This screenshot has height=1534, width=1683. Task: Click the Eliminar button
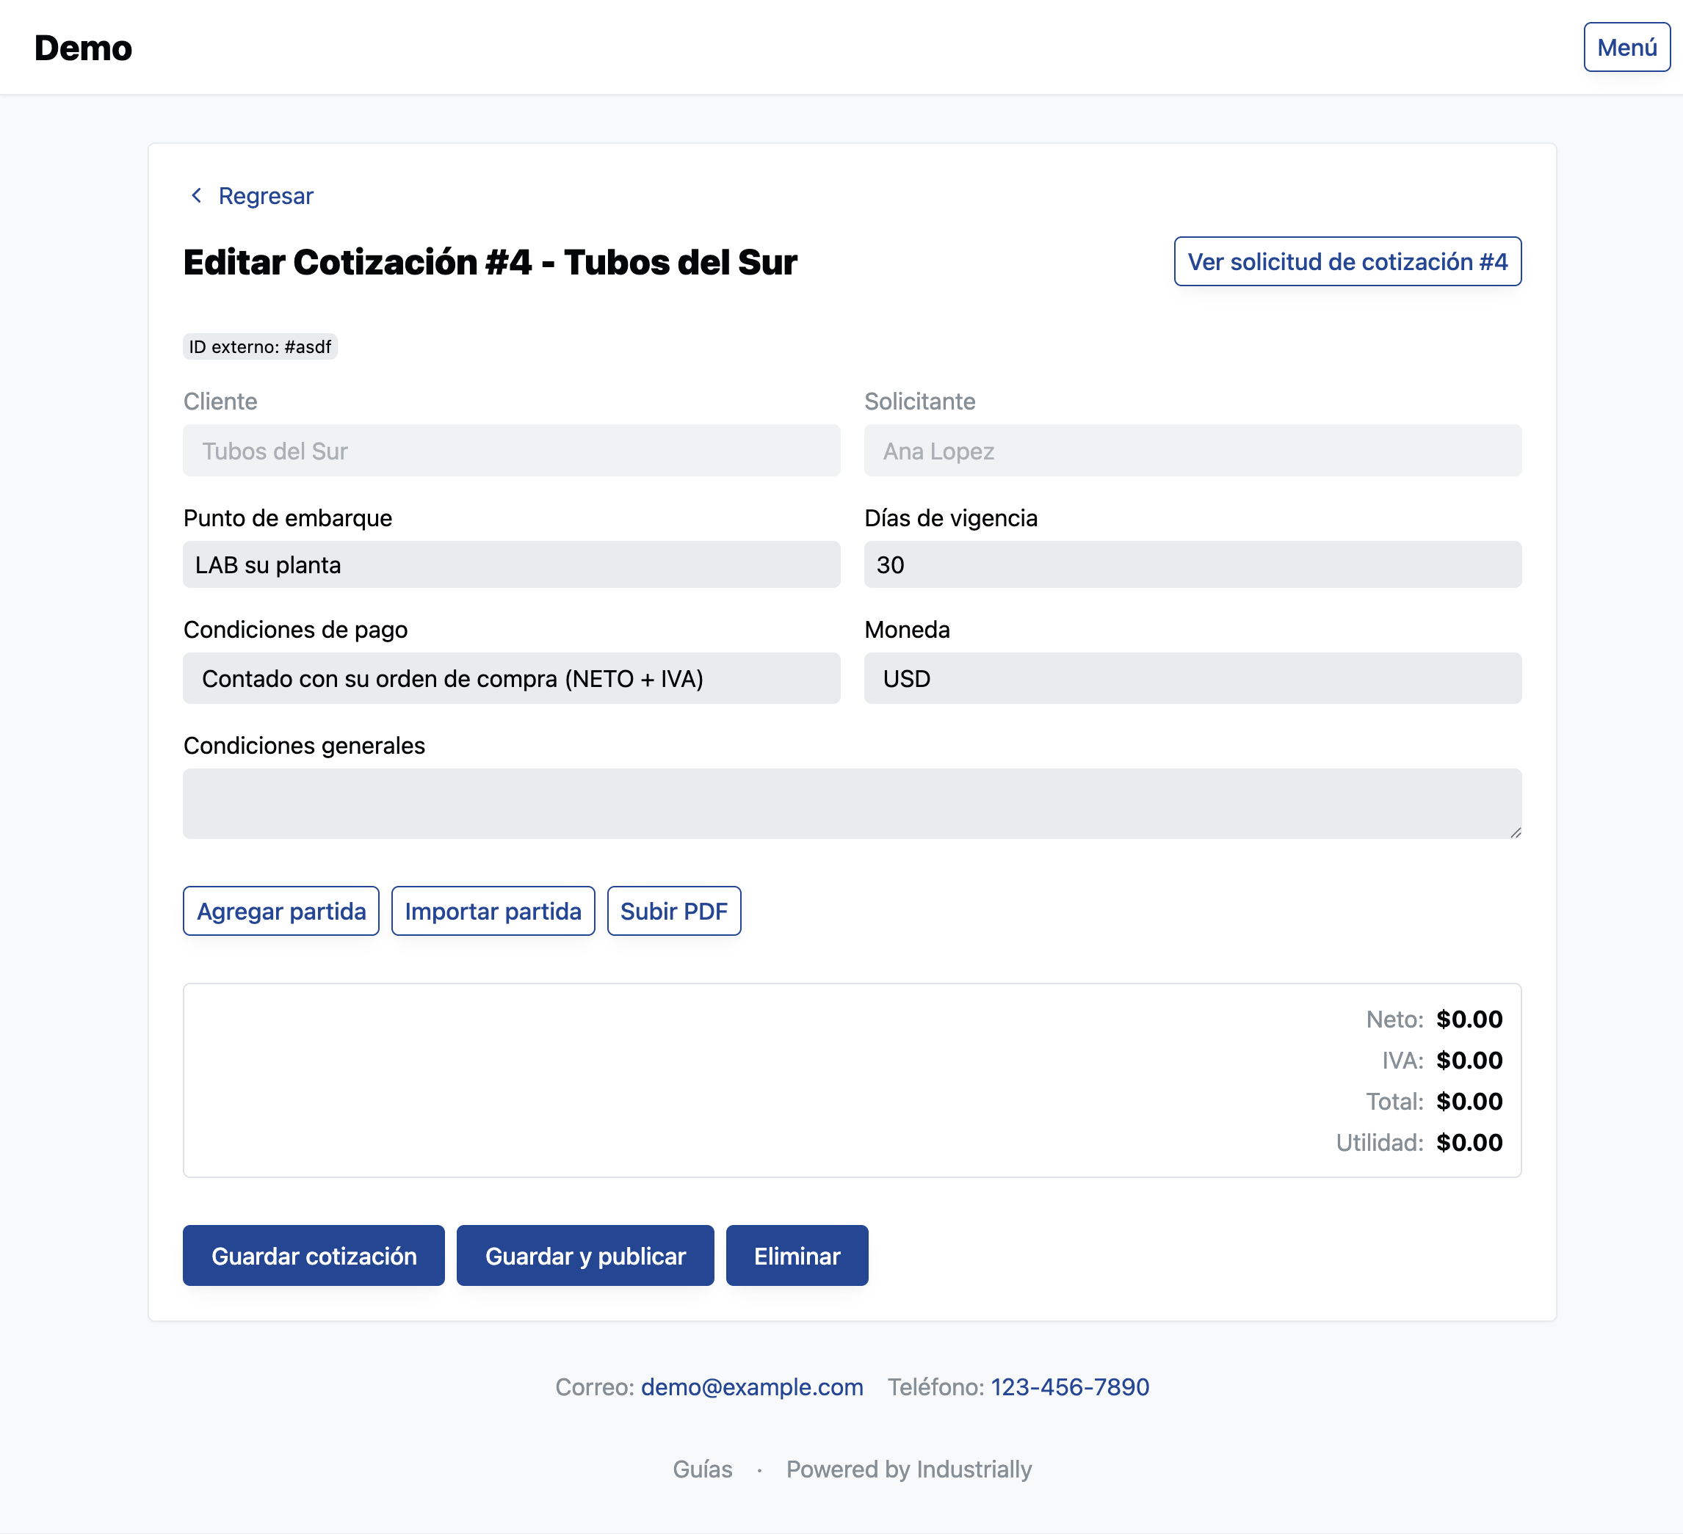(795, 1255)
